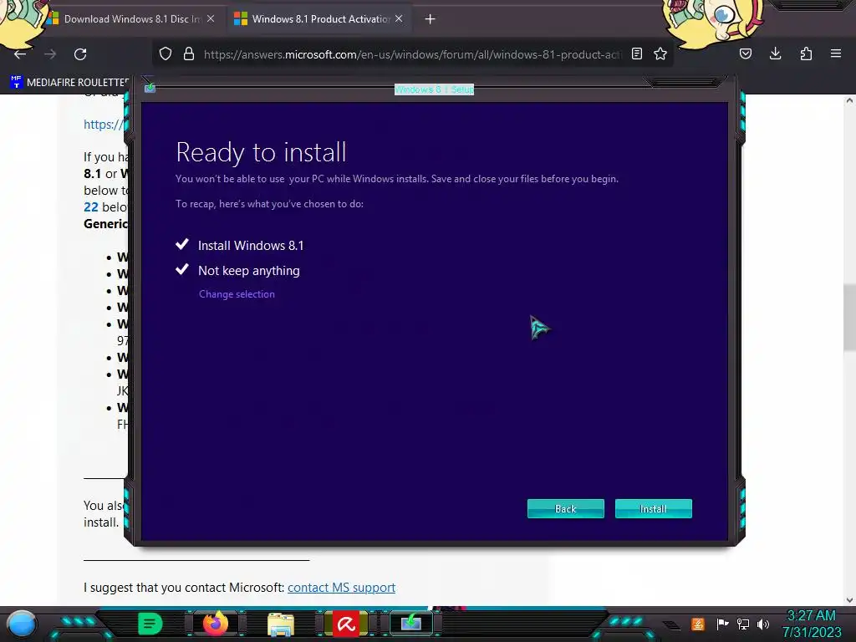Image resolution: width=856 pixels, height=642 pixels.
Task: Open the Action Center flag icon
Action: point(722,624)
